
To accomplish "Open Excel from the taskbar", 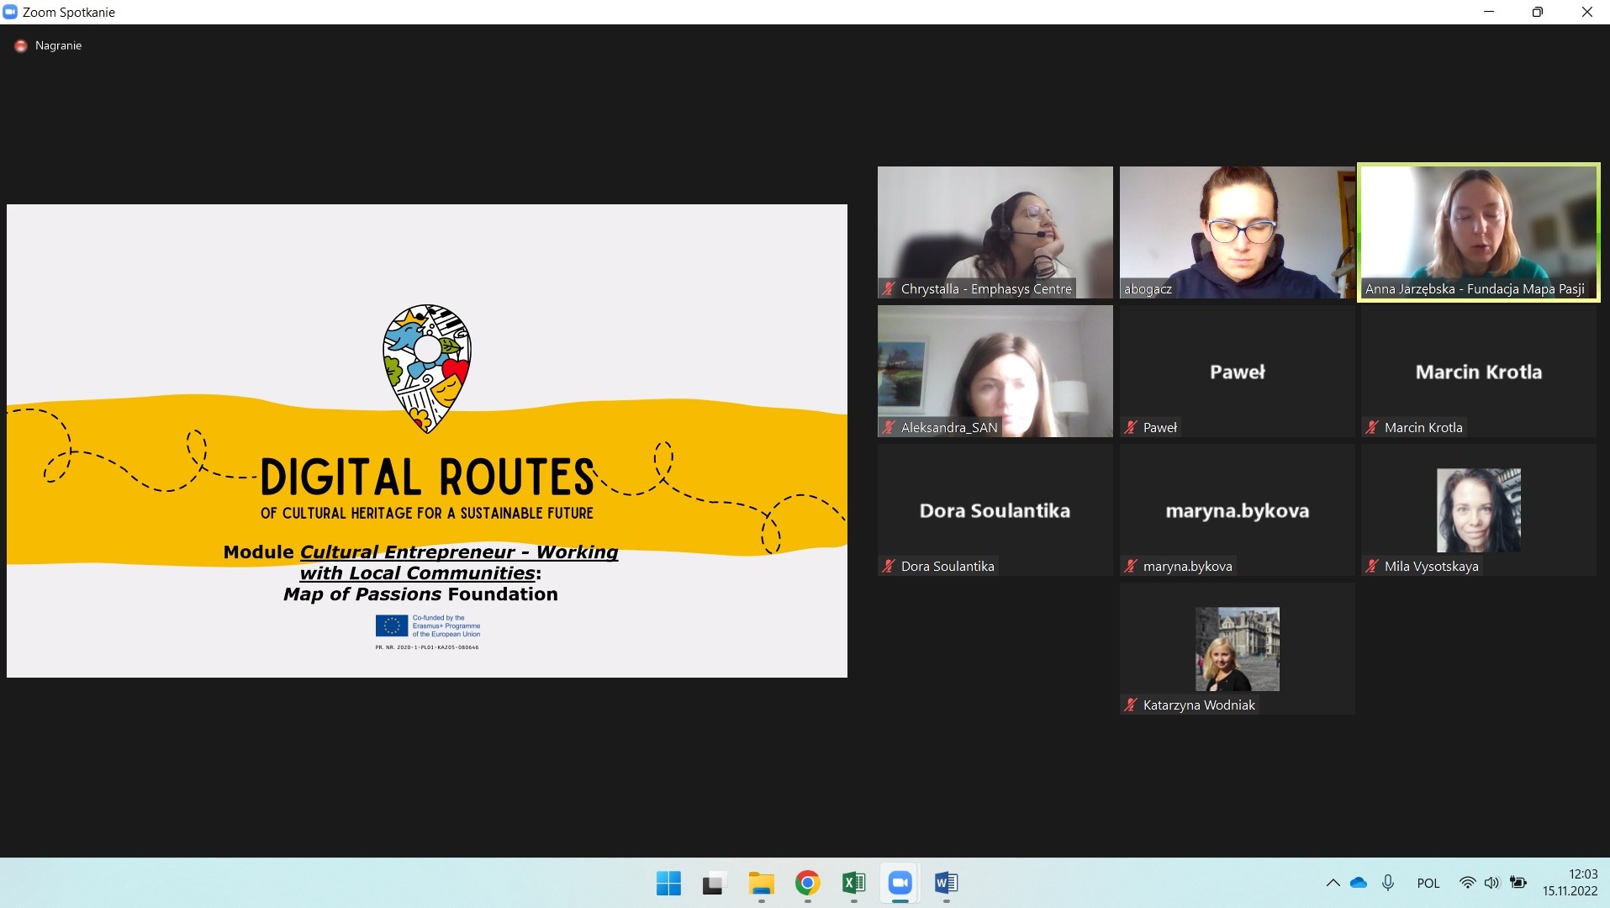I will (853, 883).
